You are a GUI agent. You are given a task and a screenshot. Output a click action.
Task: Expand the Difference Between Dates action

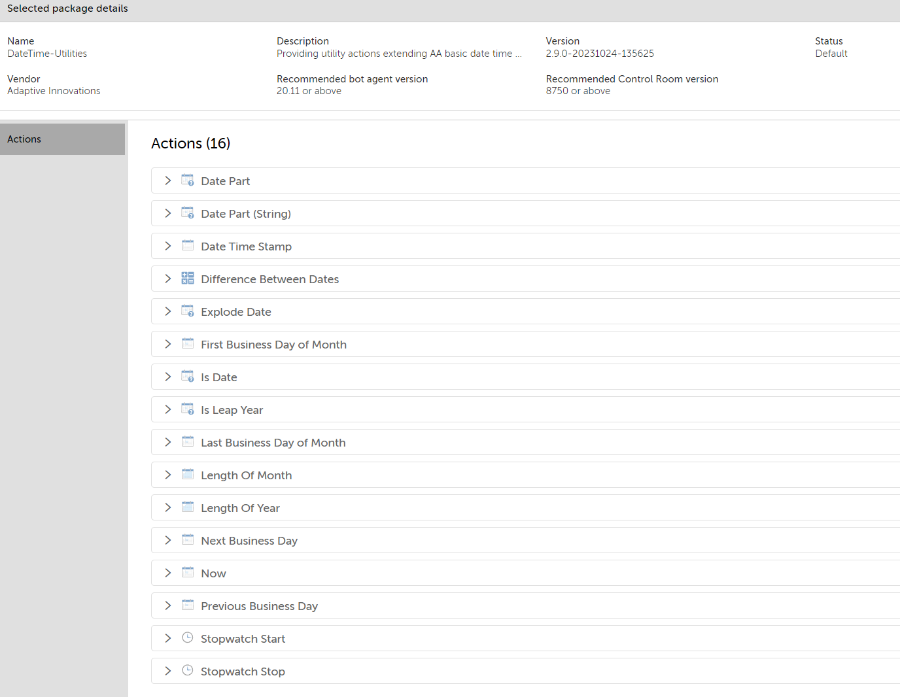point(168,279)
